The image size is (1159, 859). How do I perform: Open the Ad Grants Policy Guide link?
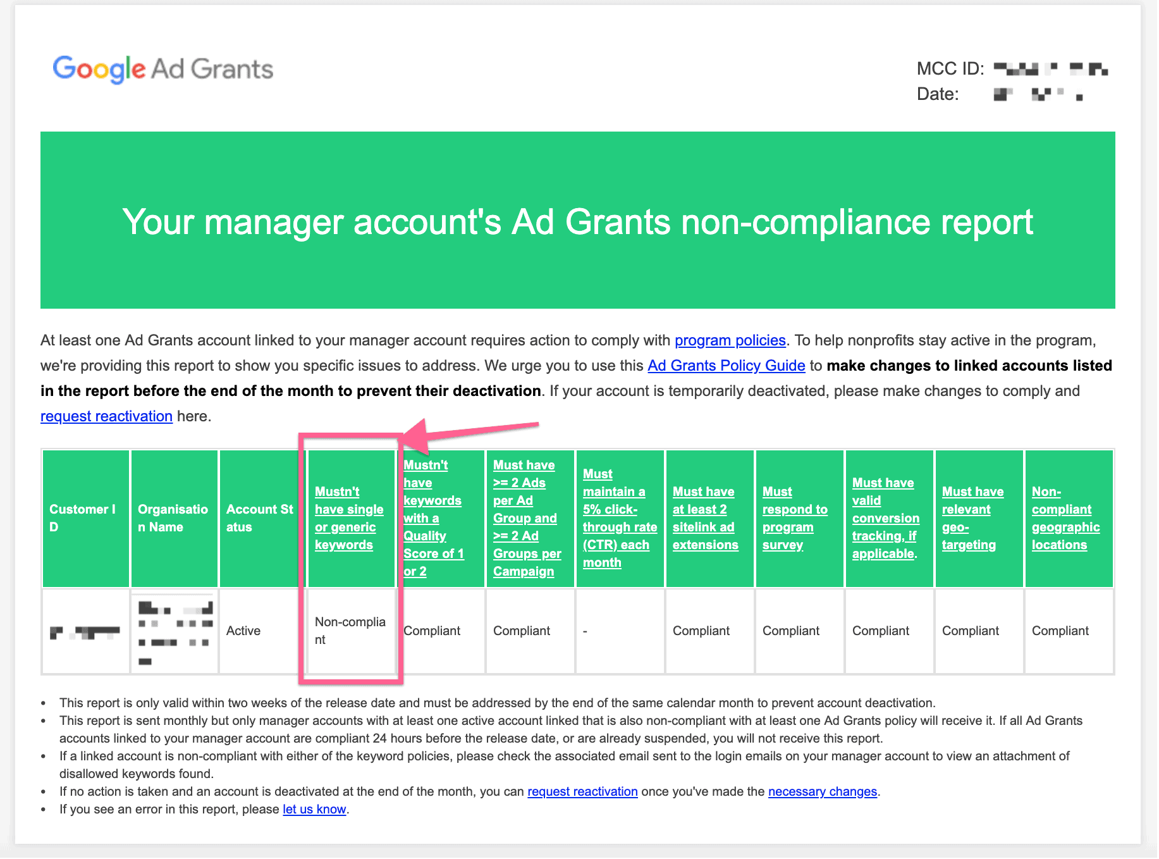coord(726,366)
